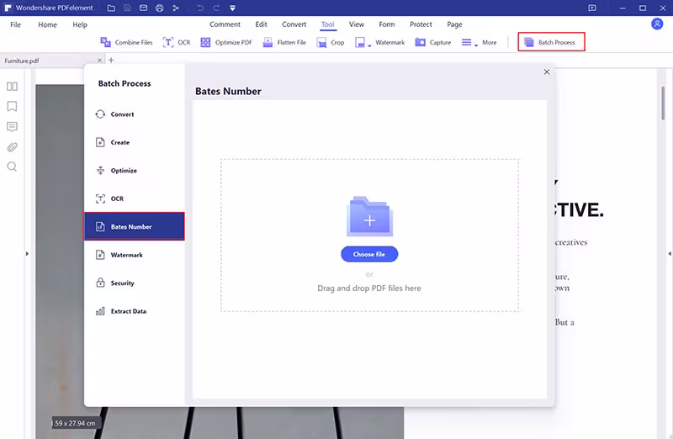
Task: Click the Batch Process button
Action: pyautogui.click(x=551, y=42)
